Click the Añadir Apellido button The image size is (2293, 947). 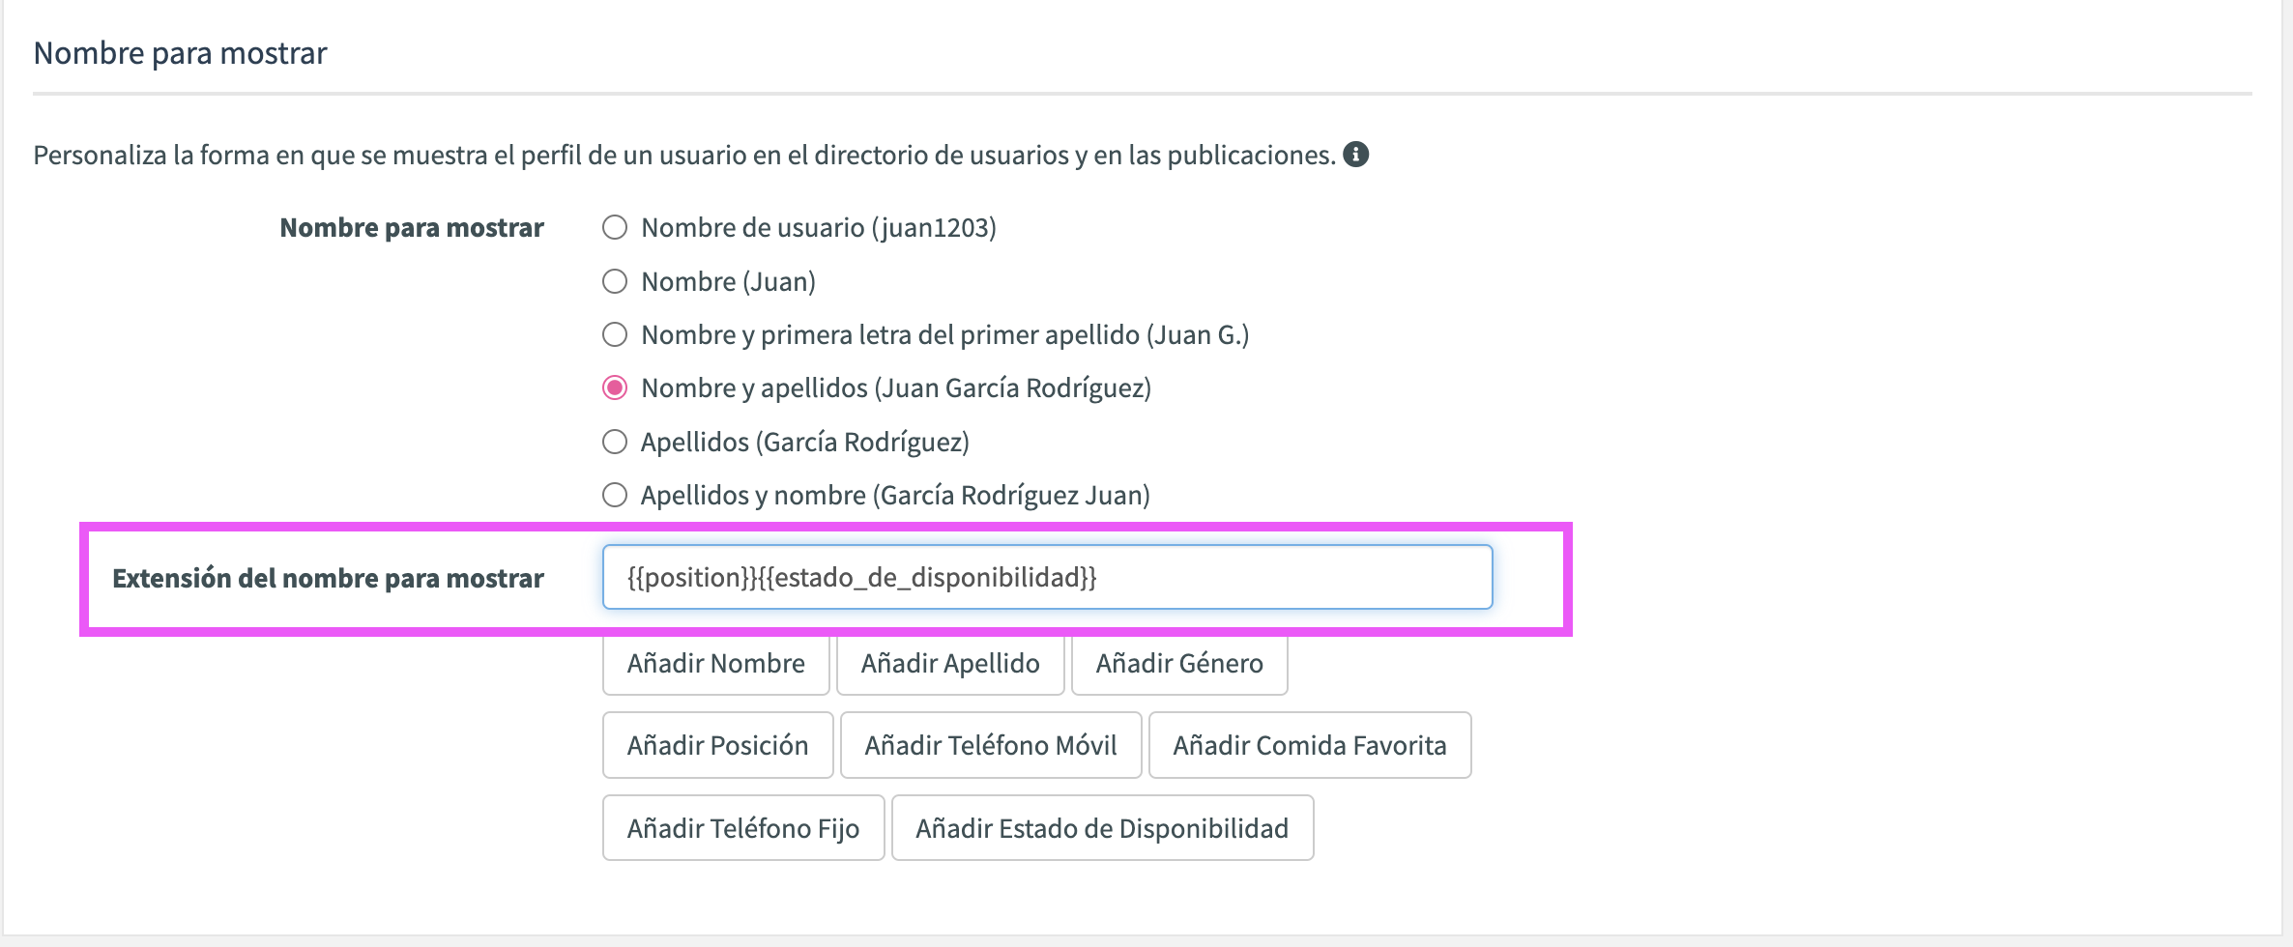point(950,664)
